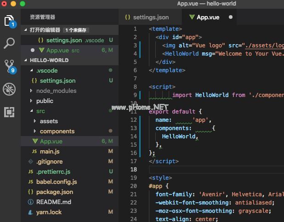Click the ./assets/logo image path link

264,46
